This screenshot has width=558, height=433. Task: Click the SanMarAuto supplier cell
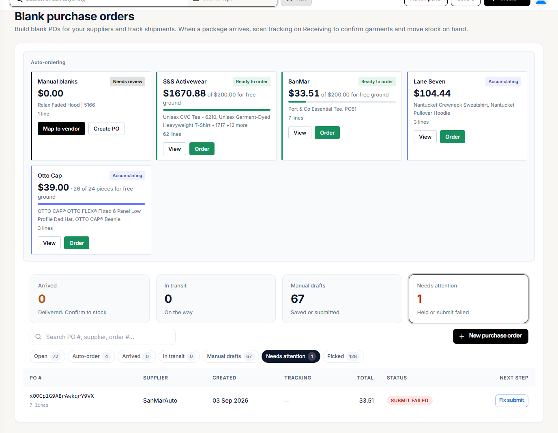pyautogui.click(x=160, y=401)
